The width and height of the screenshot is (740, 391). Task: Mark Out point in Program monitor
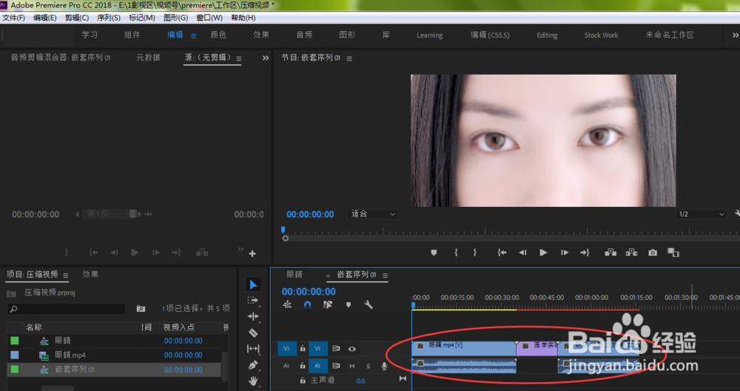tap(475, 253)
